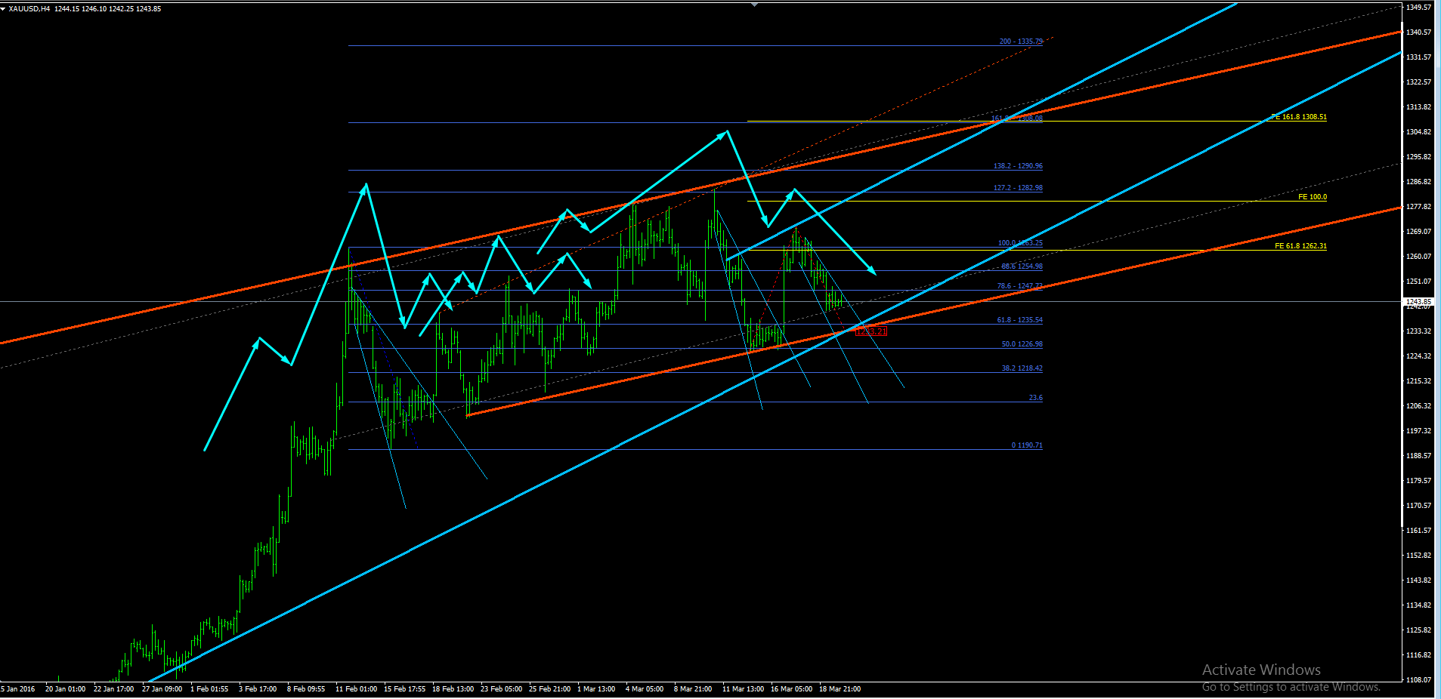The width and height of the screenshot is (1441, 699).
Task: Click the '18 Mar 21:00' time axis label
Action: [x=840, y=689]
